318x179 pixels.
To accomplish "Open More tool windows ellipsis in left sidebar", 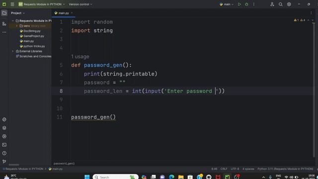I will [x=4, y=32].
